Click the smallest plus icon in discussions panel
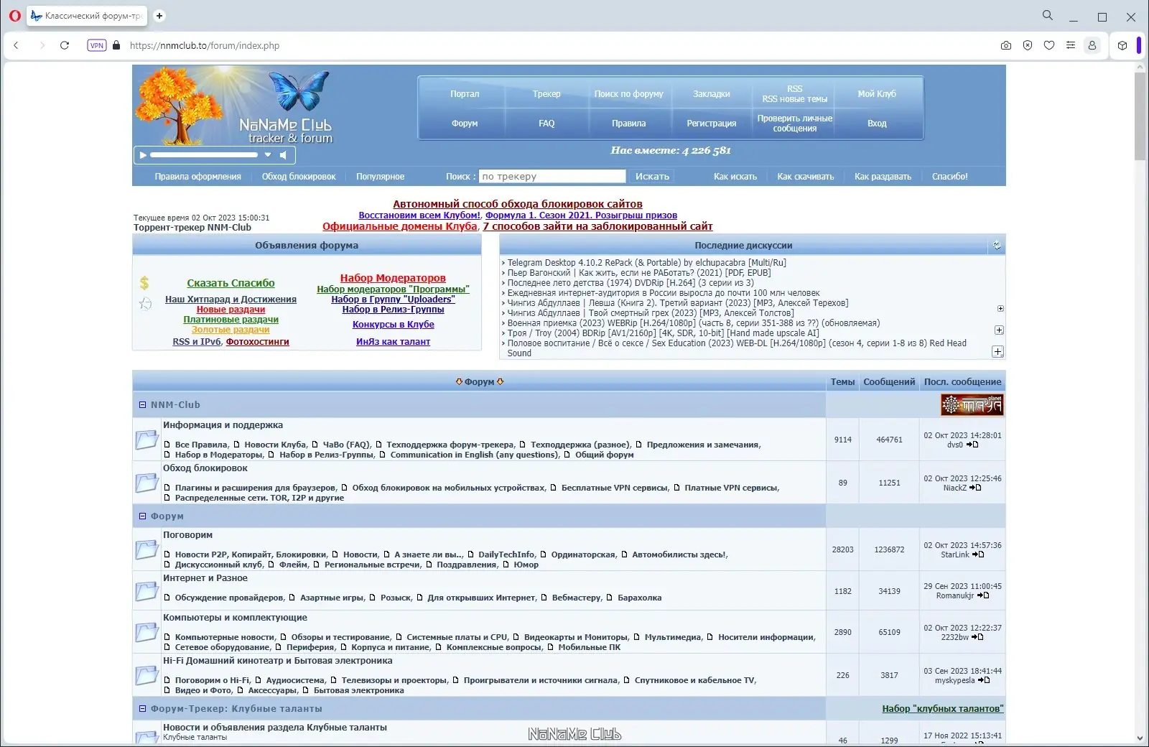 point(1000,309)
